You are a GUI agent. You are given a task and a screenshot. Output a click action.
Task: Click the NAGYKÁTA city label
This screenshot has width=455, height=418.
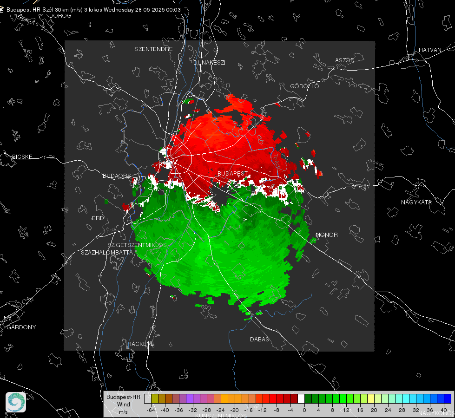coord(416,202)
